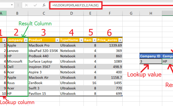Select the price cell 1158.7

click(110, 78)
